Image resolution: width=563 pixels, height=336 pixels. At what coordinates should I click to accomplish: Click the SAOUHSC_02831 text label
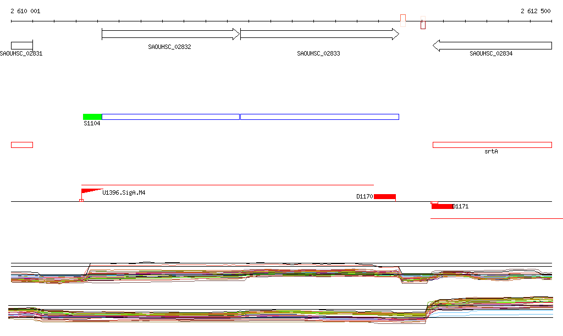click(21, 53)
